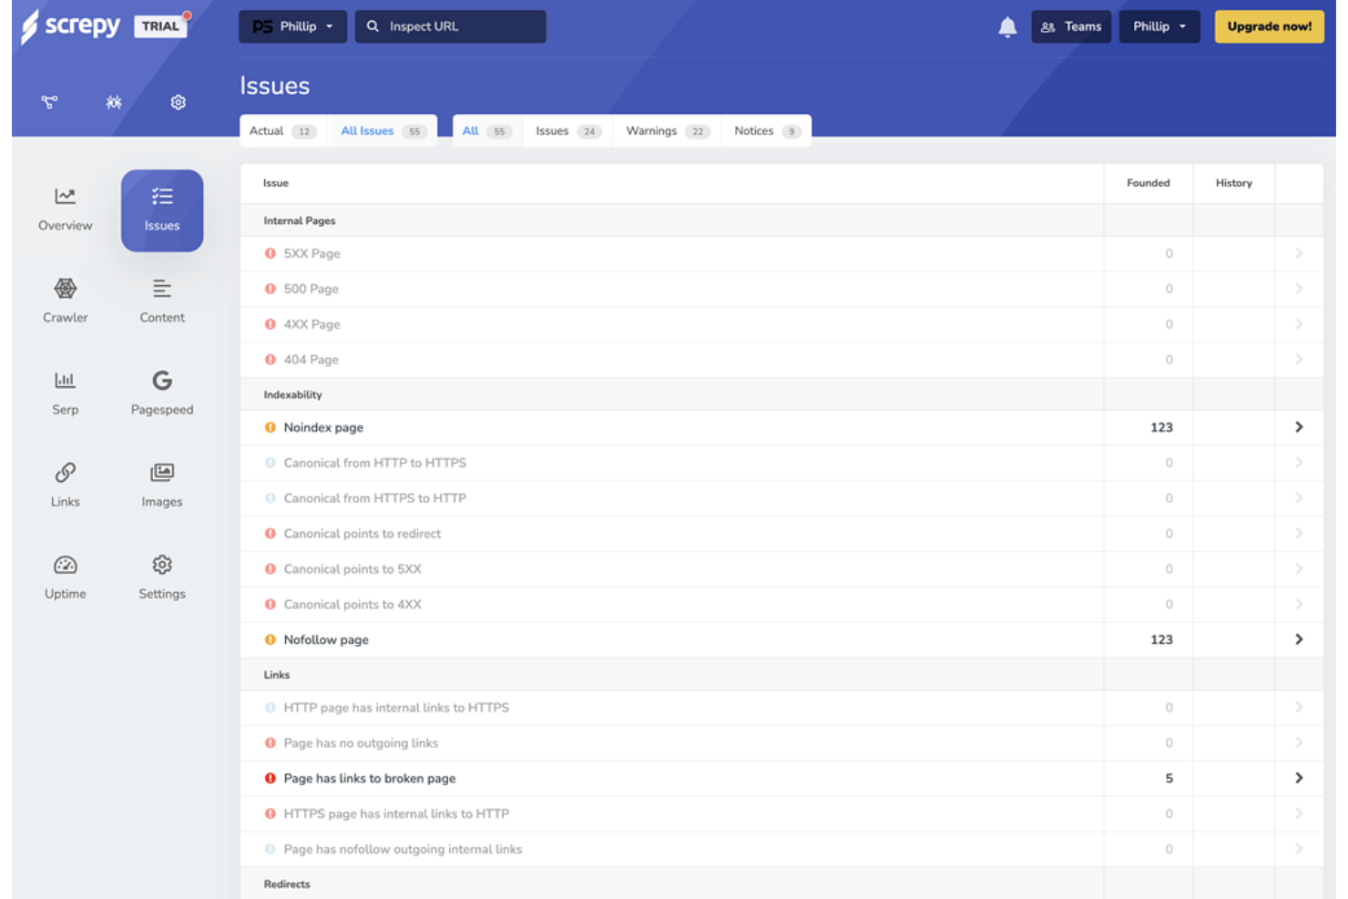
Task: Select the All Issues tab
Action: click(x=383, y=131)
